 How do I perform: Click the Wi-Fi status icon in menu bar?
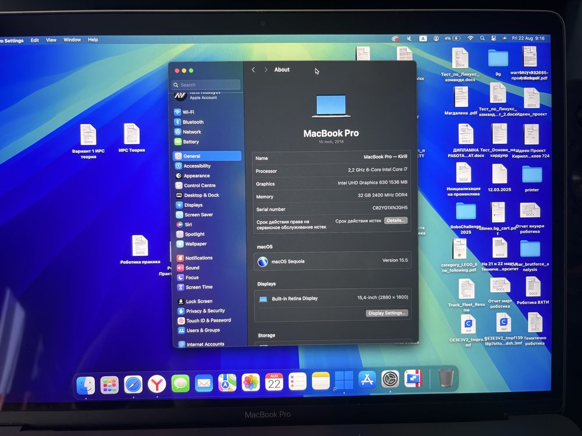pos(470,38)
